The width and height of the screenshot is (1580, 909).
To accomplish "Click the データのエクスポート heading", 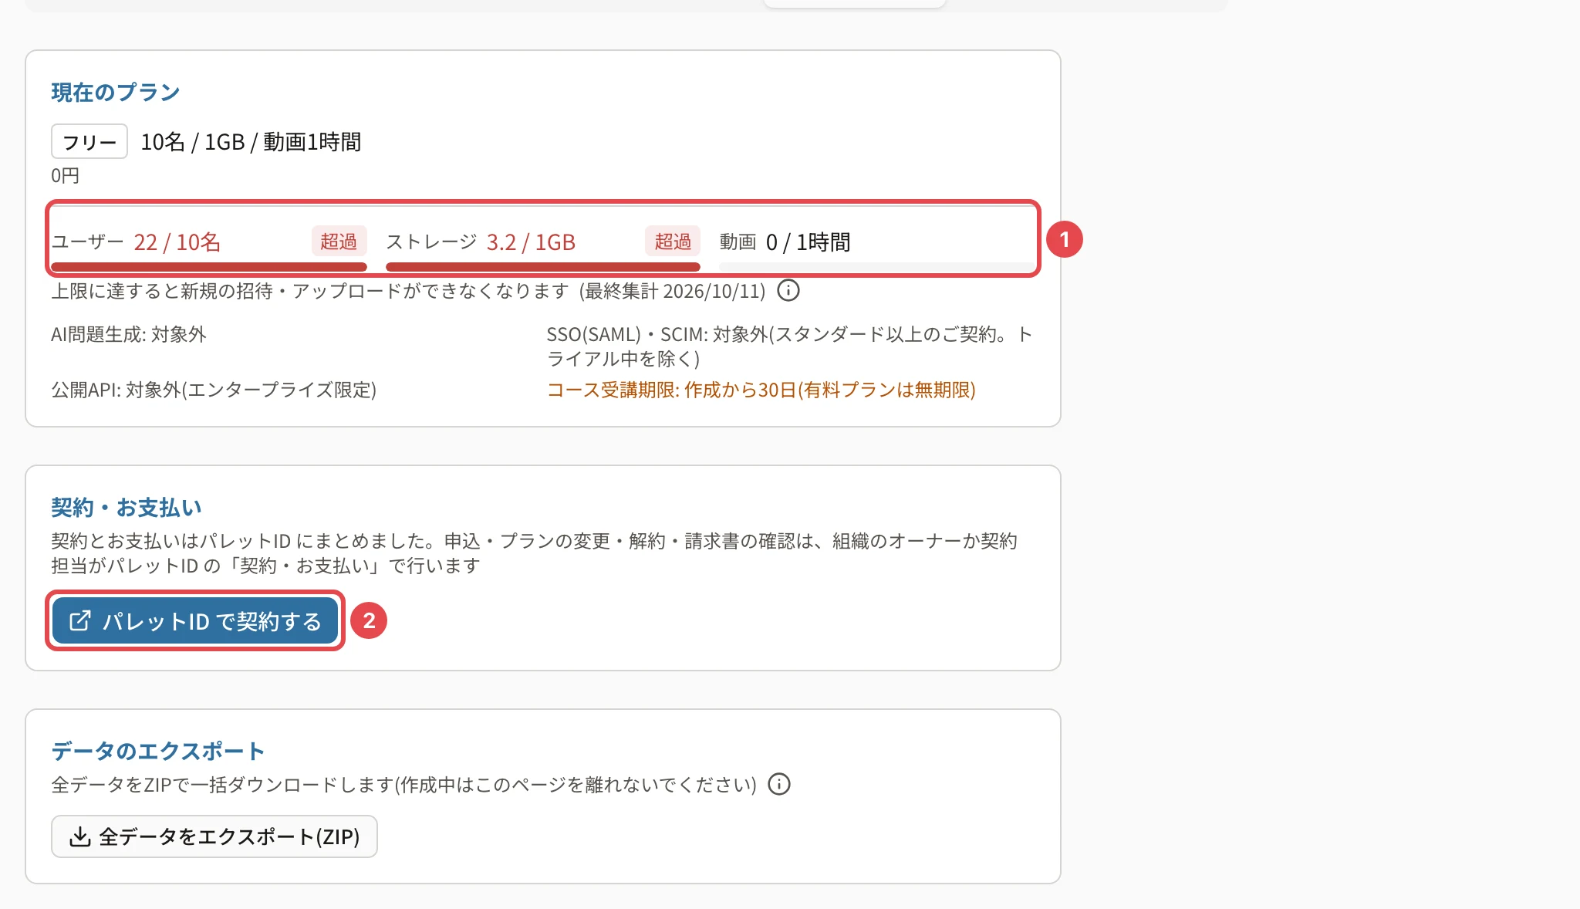I will [158, 751].
